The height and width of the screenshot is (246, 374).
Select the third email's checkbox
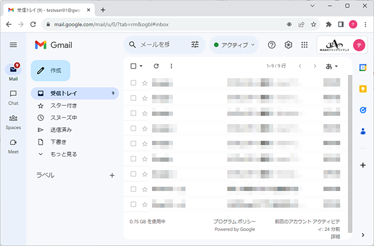(133, 113)
